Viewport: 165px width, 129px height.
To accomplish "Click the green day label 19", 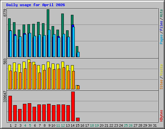I will tap(97, 125).
